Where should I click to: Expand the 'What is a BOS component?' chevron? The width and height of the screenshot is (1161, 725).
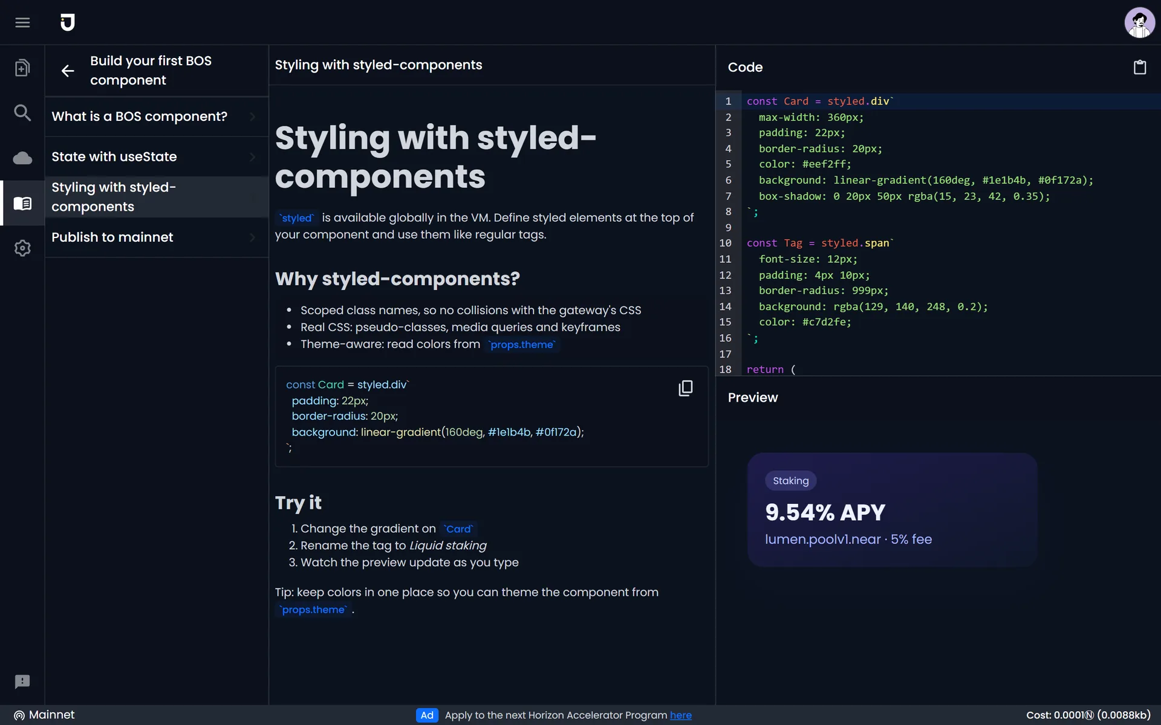coord(253,117)
